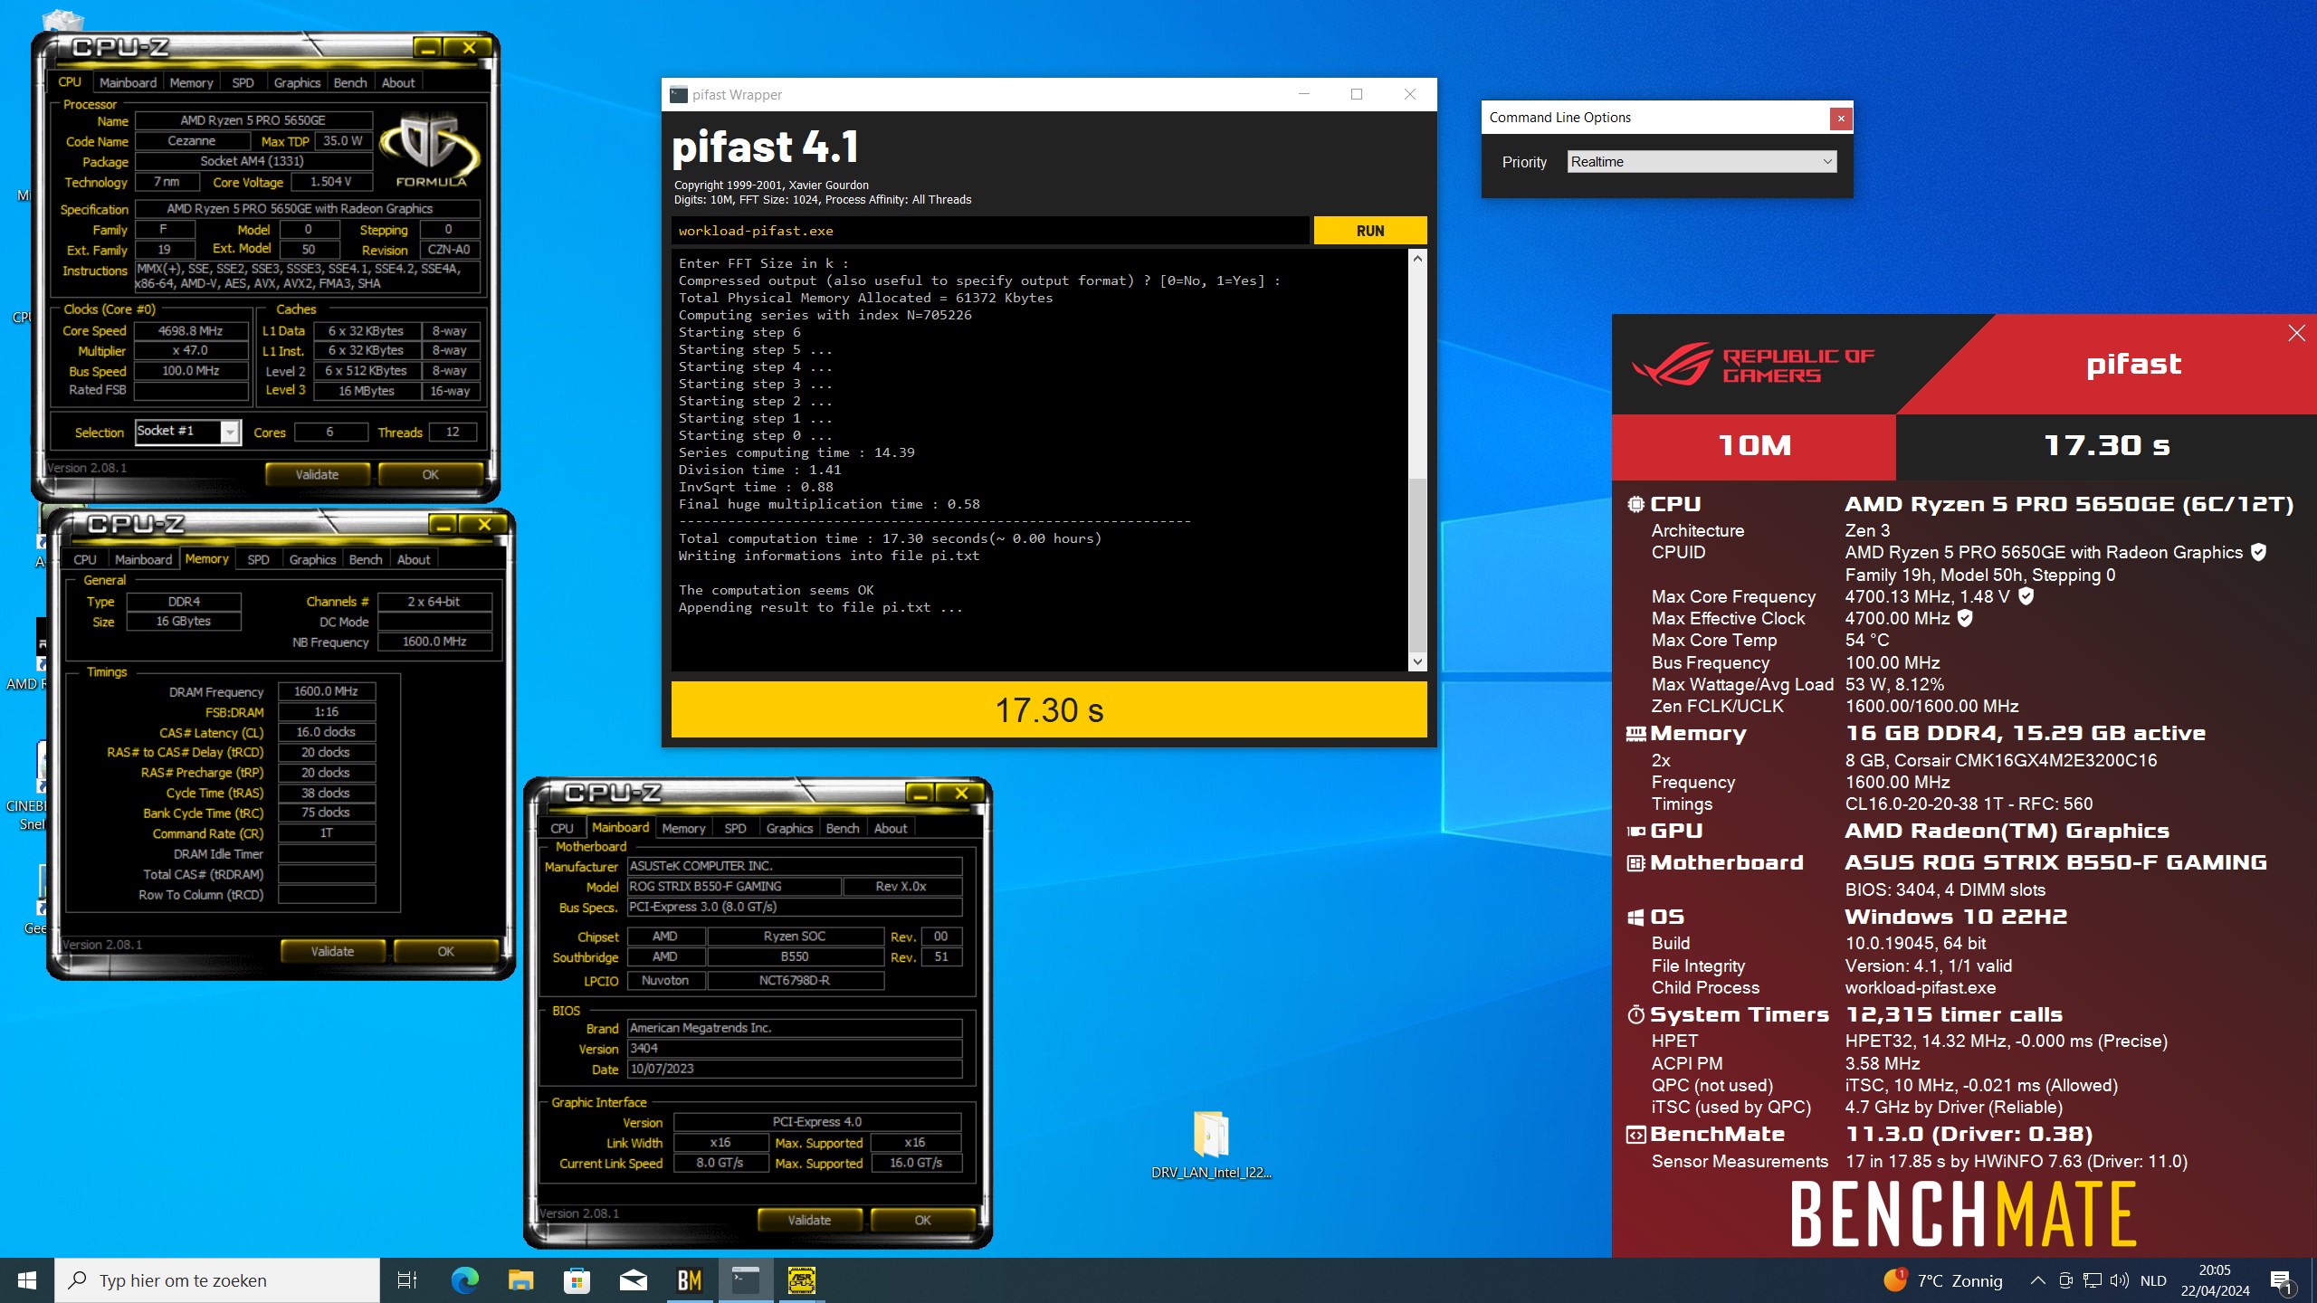Open the volume control in system tray
The image size is (2317, 1303).
coord(2119,1280)
